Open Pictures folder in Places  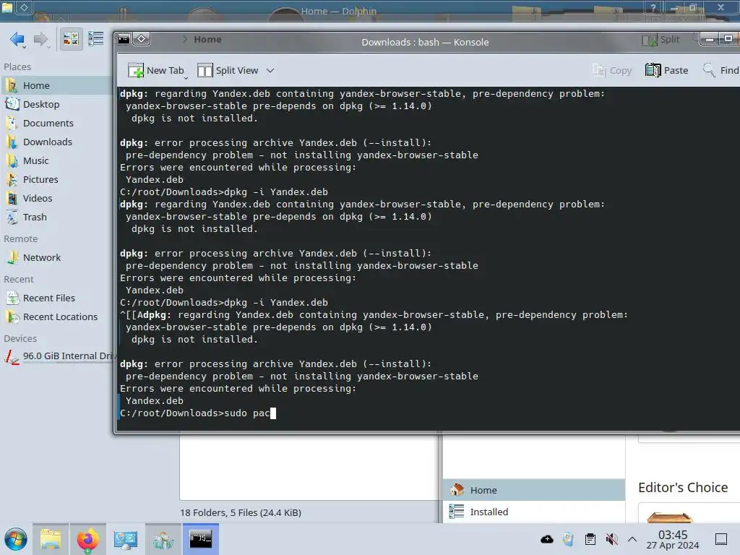tap(56, 180)
